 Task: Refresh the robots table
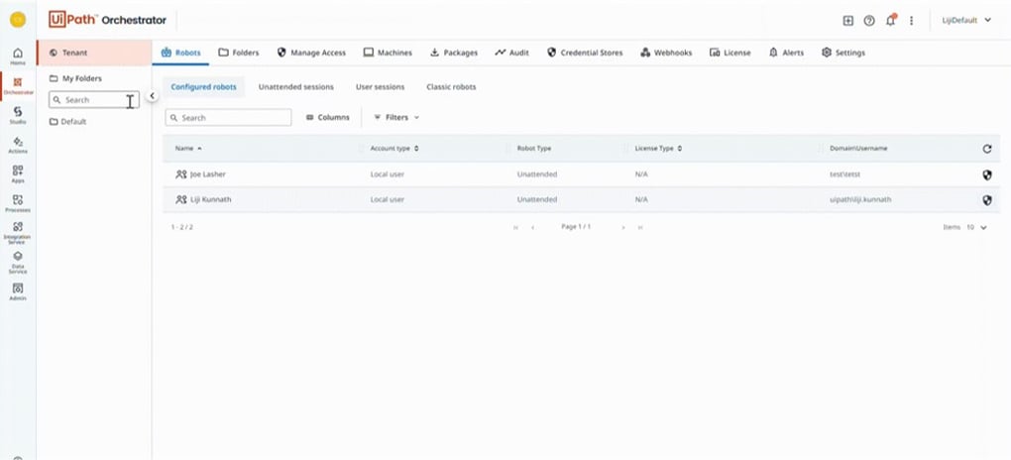[986, 149]
